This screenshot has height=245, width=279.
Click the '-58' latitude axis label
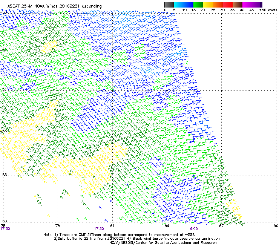(x=4, y=175)
